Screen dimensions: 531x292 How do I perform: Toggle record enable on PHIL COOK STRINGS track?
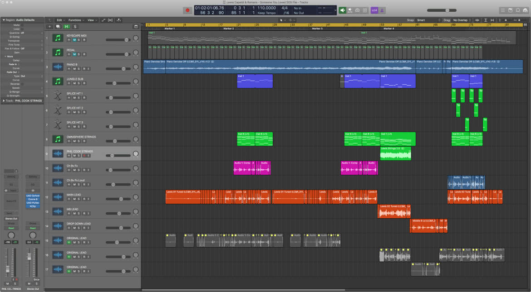pos(84,156)
